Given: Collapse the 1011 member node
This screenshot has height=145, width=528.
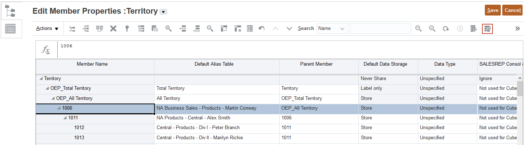Looking at the screenshot, I should [65, 118].
